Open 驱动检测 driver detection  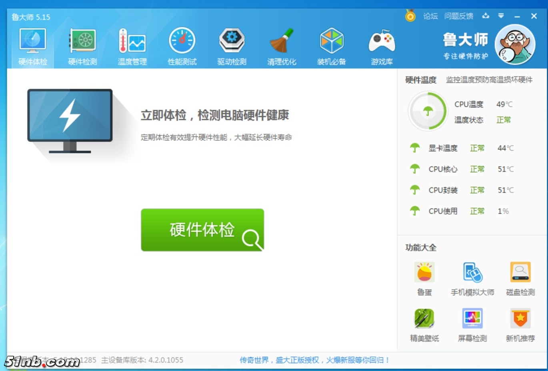[x=232, y=46]
